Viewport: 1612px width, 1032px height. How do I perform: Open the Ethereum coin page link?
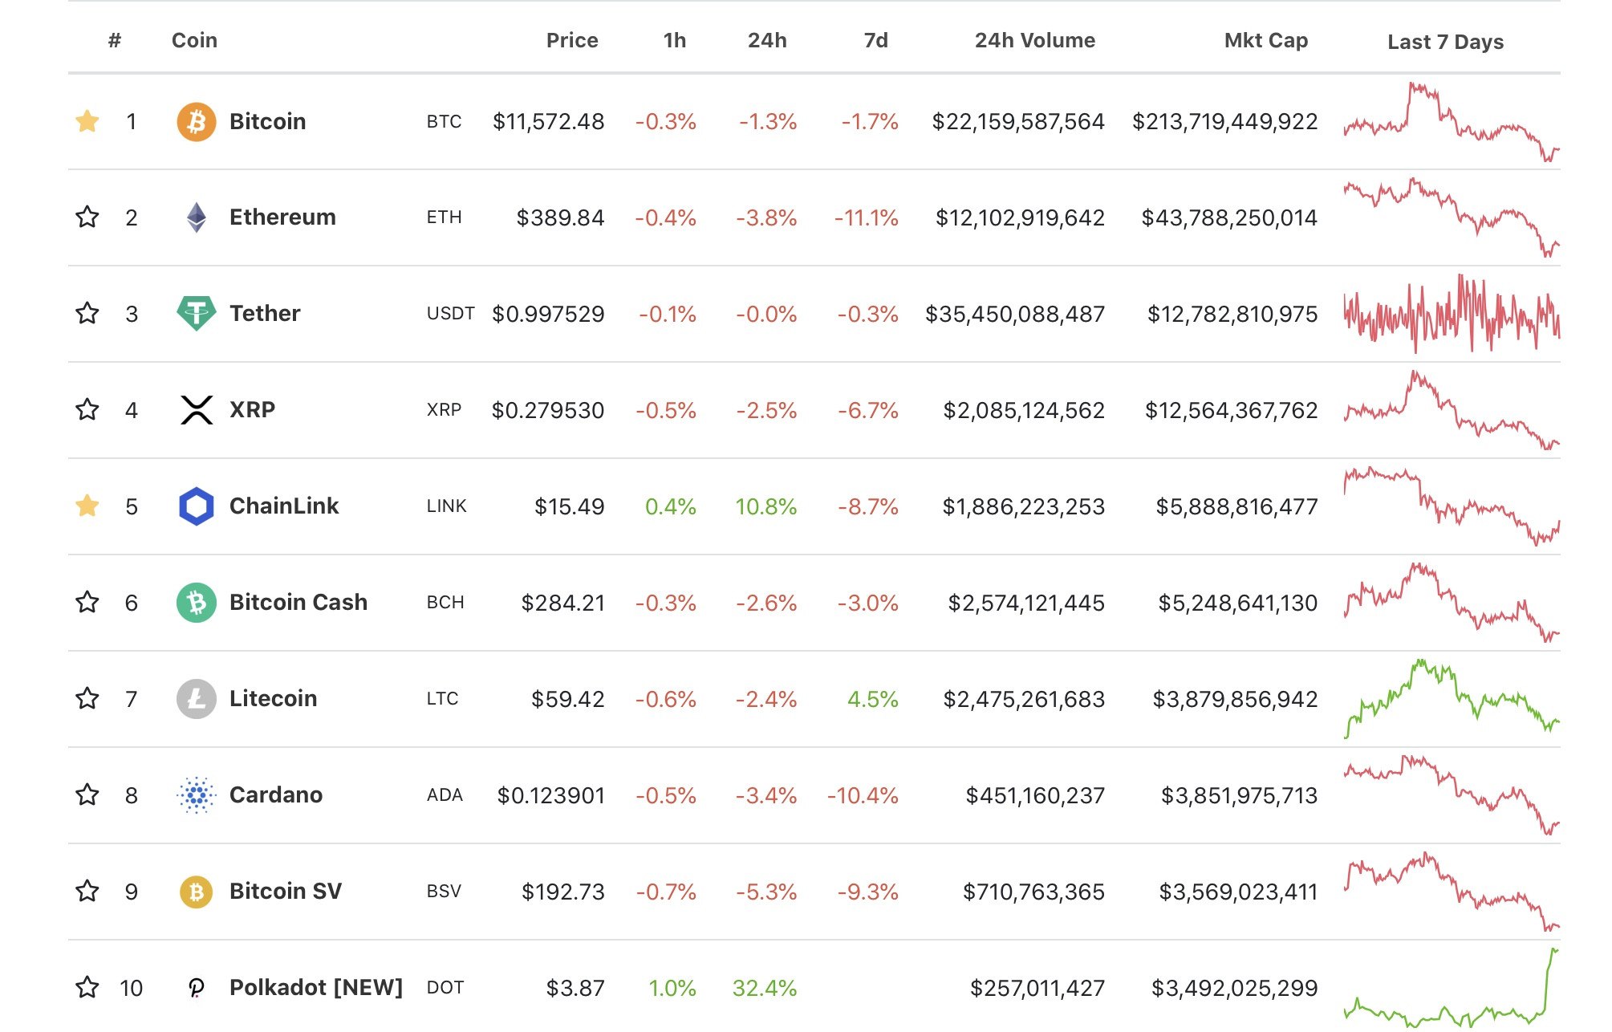click(282, 217)
